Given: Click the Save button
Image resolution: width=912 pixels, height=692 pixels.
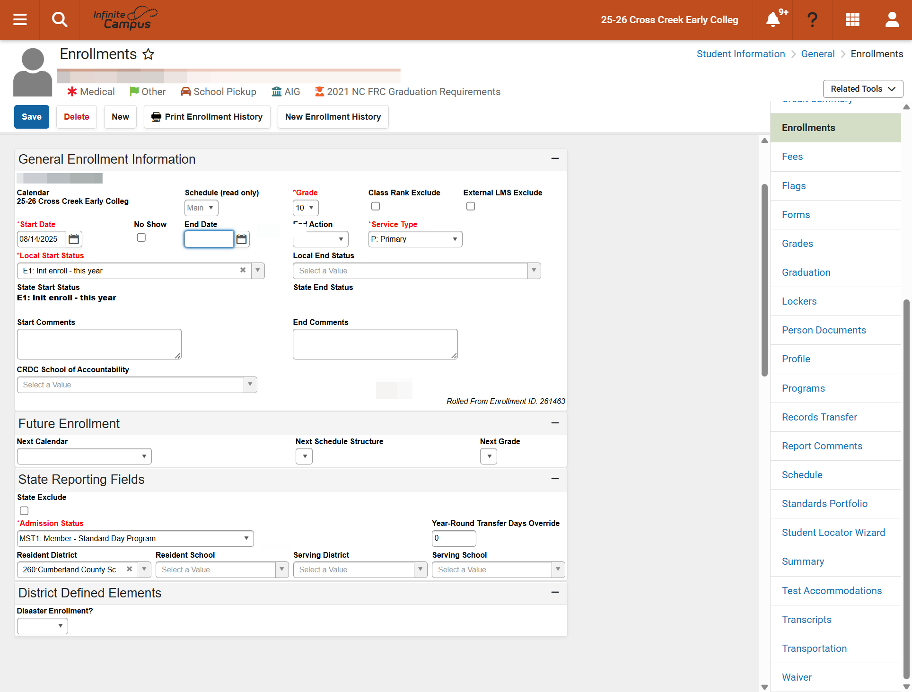Looking at the screenshot, I should pyautogui.click(x=32, y=117).
